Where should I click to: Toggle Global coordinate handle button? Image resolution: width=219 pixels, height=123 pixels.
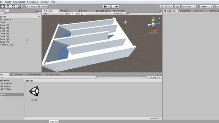pyautogui.click(x=42, y=6)
